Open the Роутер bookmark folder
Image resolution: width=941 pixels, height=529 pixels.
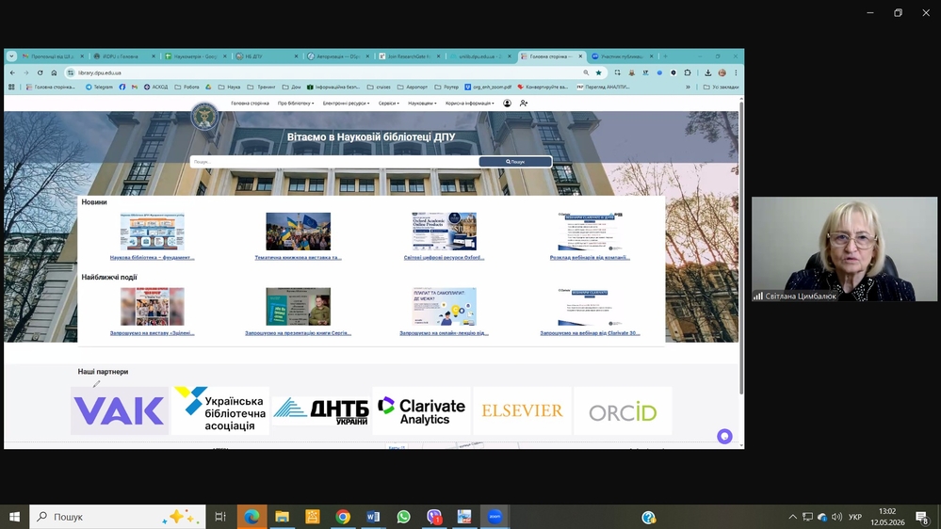point(446,87)
